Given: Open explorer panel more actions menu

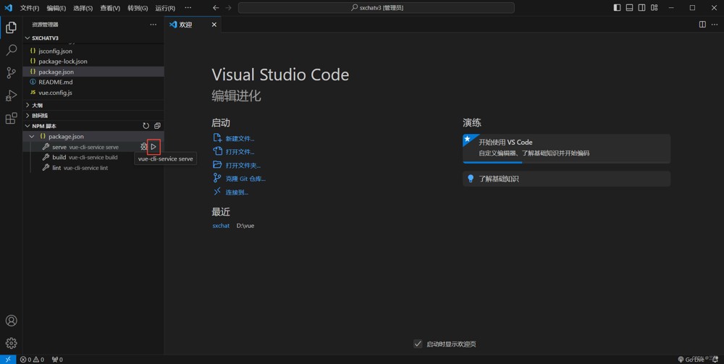Looking at the screenshot, I should [x=153, y=25].
